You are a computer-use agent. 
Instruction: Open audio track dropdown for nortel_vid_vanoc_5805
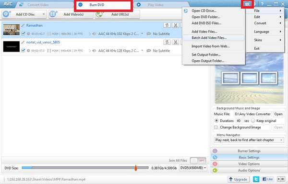[x=142, y=51]
